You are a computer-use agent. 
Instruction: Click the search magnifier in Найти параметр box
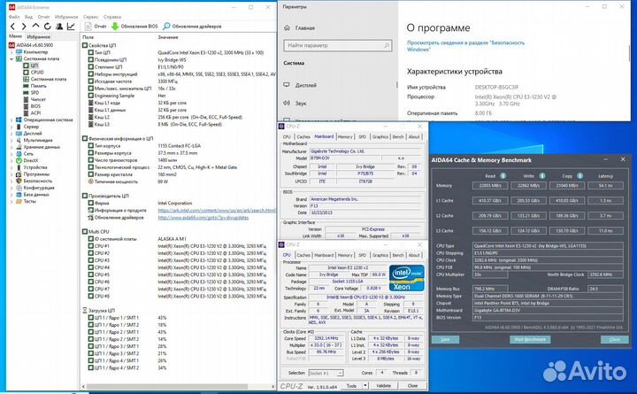click(x=387, y=45)
